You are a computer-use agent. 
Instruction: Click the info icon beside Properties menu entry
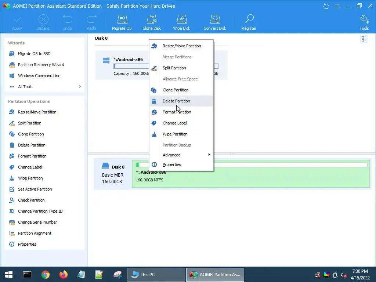click(x=154, y=164)
